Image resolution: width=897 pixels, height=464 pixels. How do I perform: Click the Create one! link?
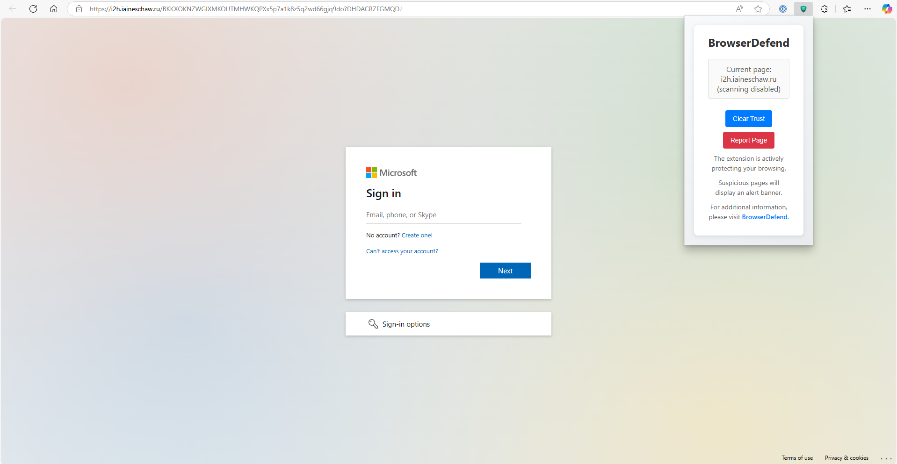(x=417, y=236)
